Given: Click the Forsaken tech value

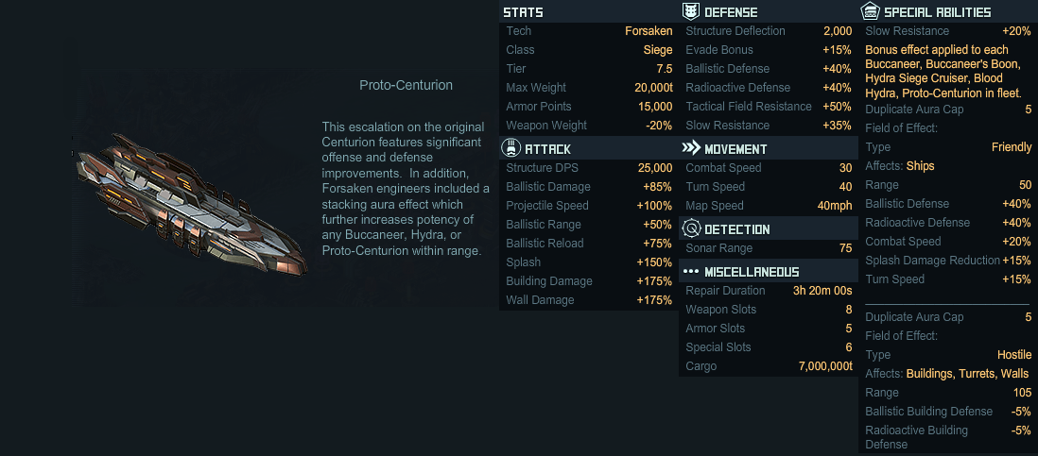Looking at the screenshot, I should pyautogui.click(x=649, y=31).
